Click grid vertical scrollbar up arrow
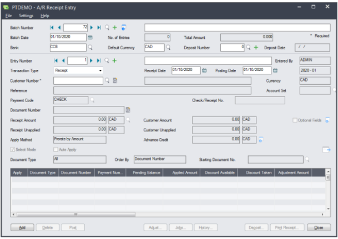Image resolution: width=338 pixels, height=239 pixels. 328,171
